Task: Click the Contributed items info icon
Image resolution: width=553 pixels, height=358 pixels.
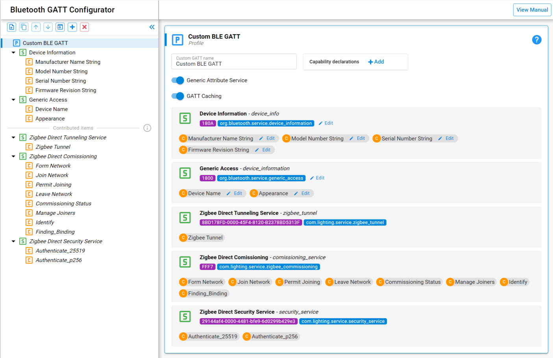Action: [x=147, y=128]
